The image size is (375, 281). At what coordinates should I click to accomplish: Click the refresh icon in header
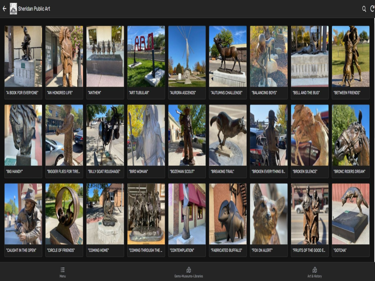[x=372, y=9]
